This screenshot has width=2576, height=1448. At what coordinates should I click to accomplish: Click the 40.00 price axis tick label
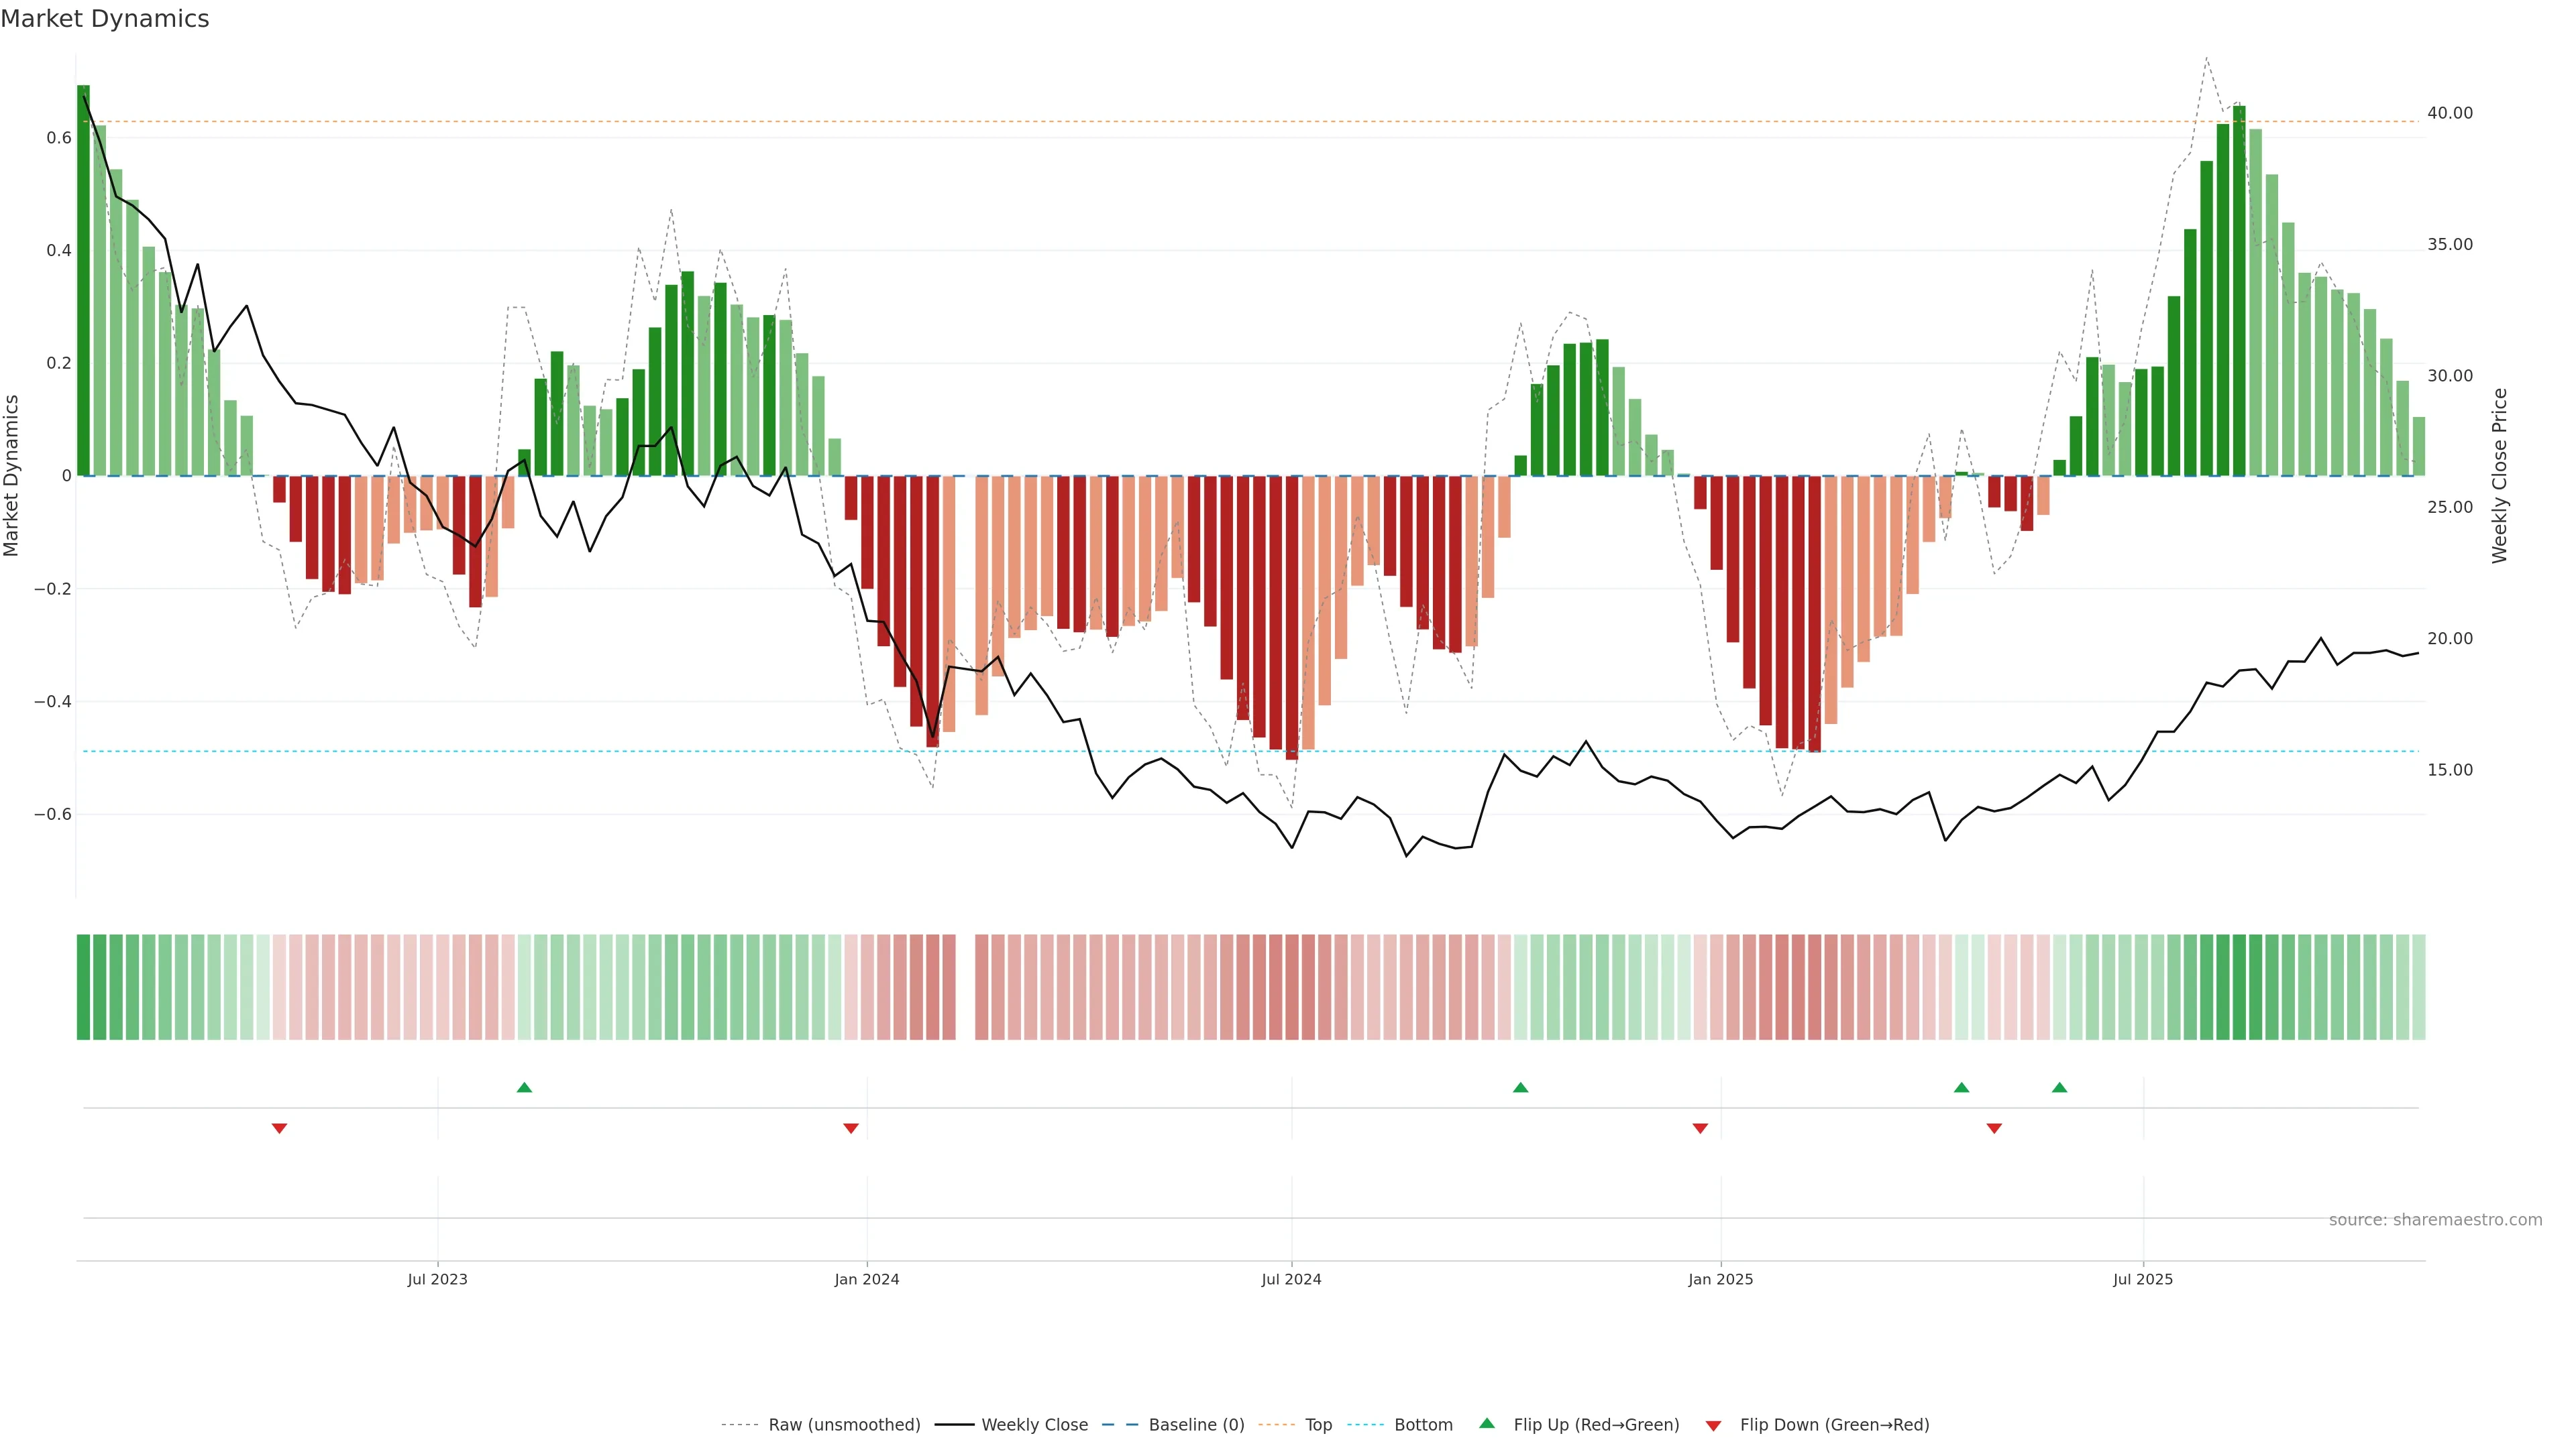coord(2450,113)
